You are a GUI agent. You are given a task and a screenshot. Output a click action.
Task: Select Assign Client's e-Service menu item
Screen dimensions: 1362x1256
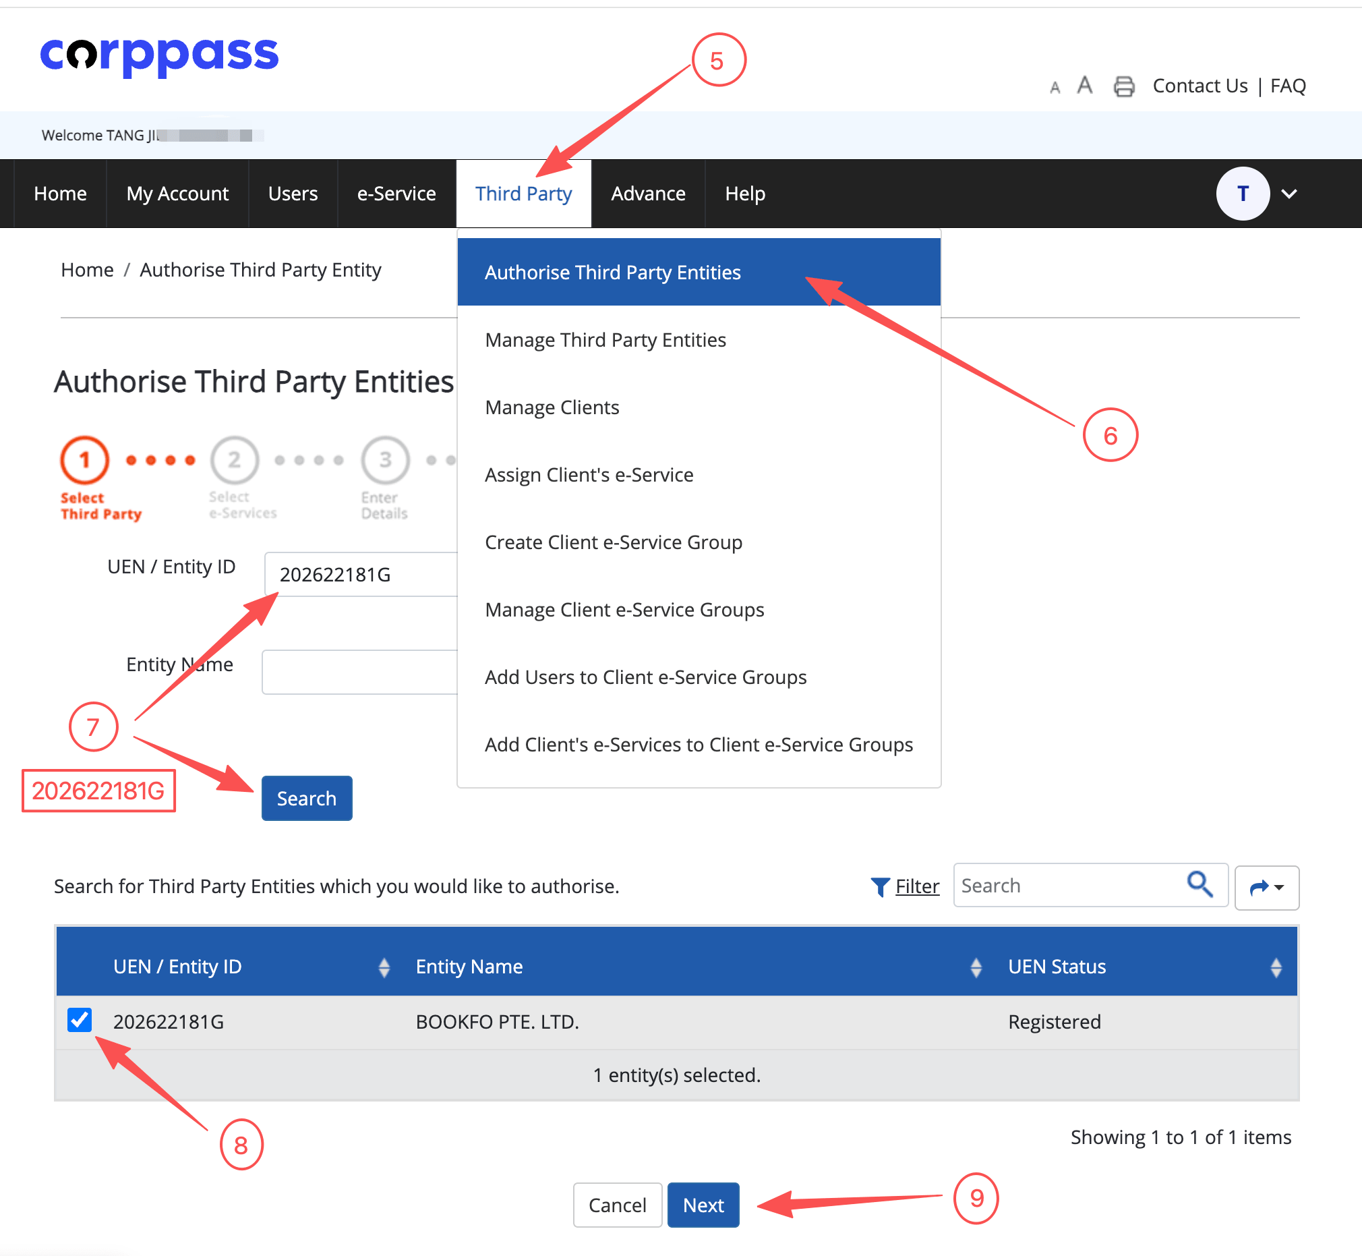point(699,474)
